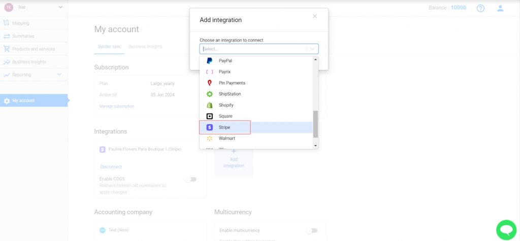The image size is (520, 241).
Task: Select ShipStation gear icon option
Action: pos(209,94)
